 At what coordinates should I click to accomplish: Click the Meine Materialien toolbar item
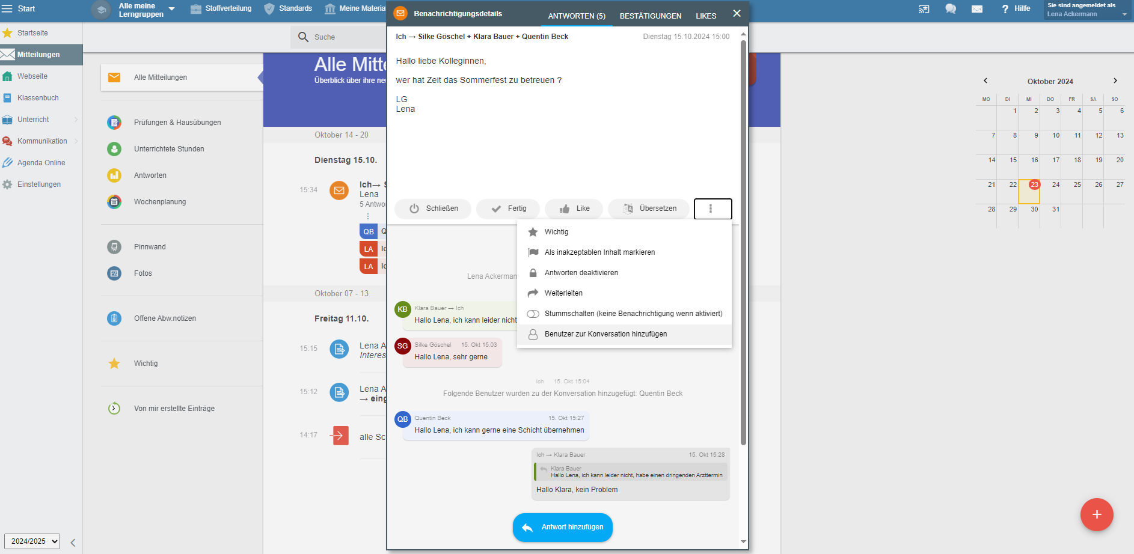355,9
